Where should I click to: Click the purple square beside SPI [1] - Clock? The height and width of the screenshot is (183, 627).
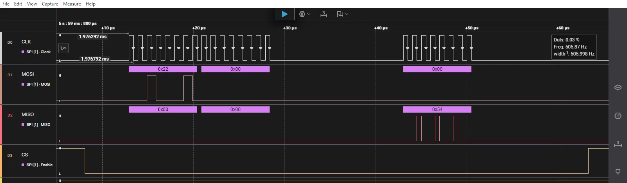coord(23,52)
